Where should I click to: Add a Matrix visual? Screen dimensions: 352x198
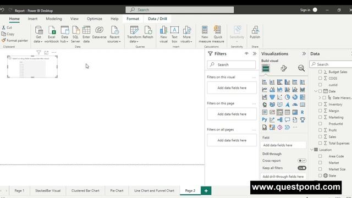coord(295,112)
